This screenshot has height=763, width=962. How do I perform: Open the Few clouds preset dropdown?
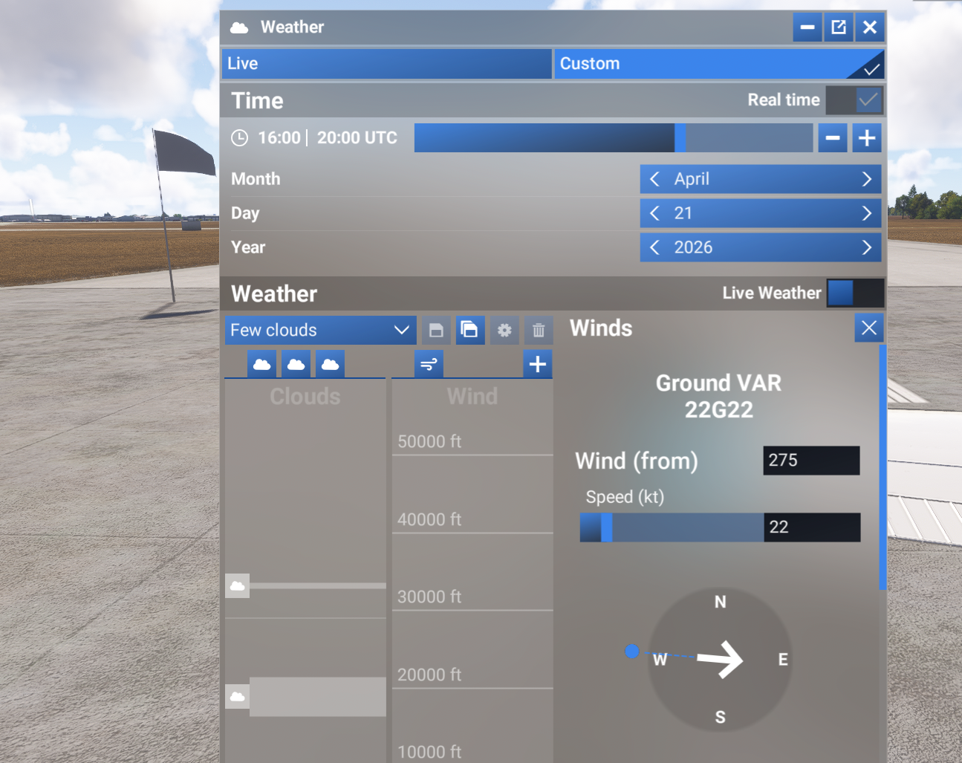pos(319,330)
